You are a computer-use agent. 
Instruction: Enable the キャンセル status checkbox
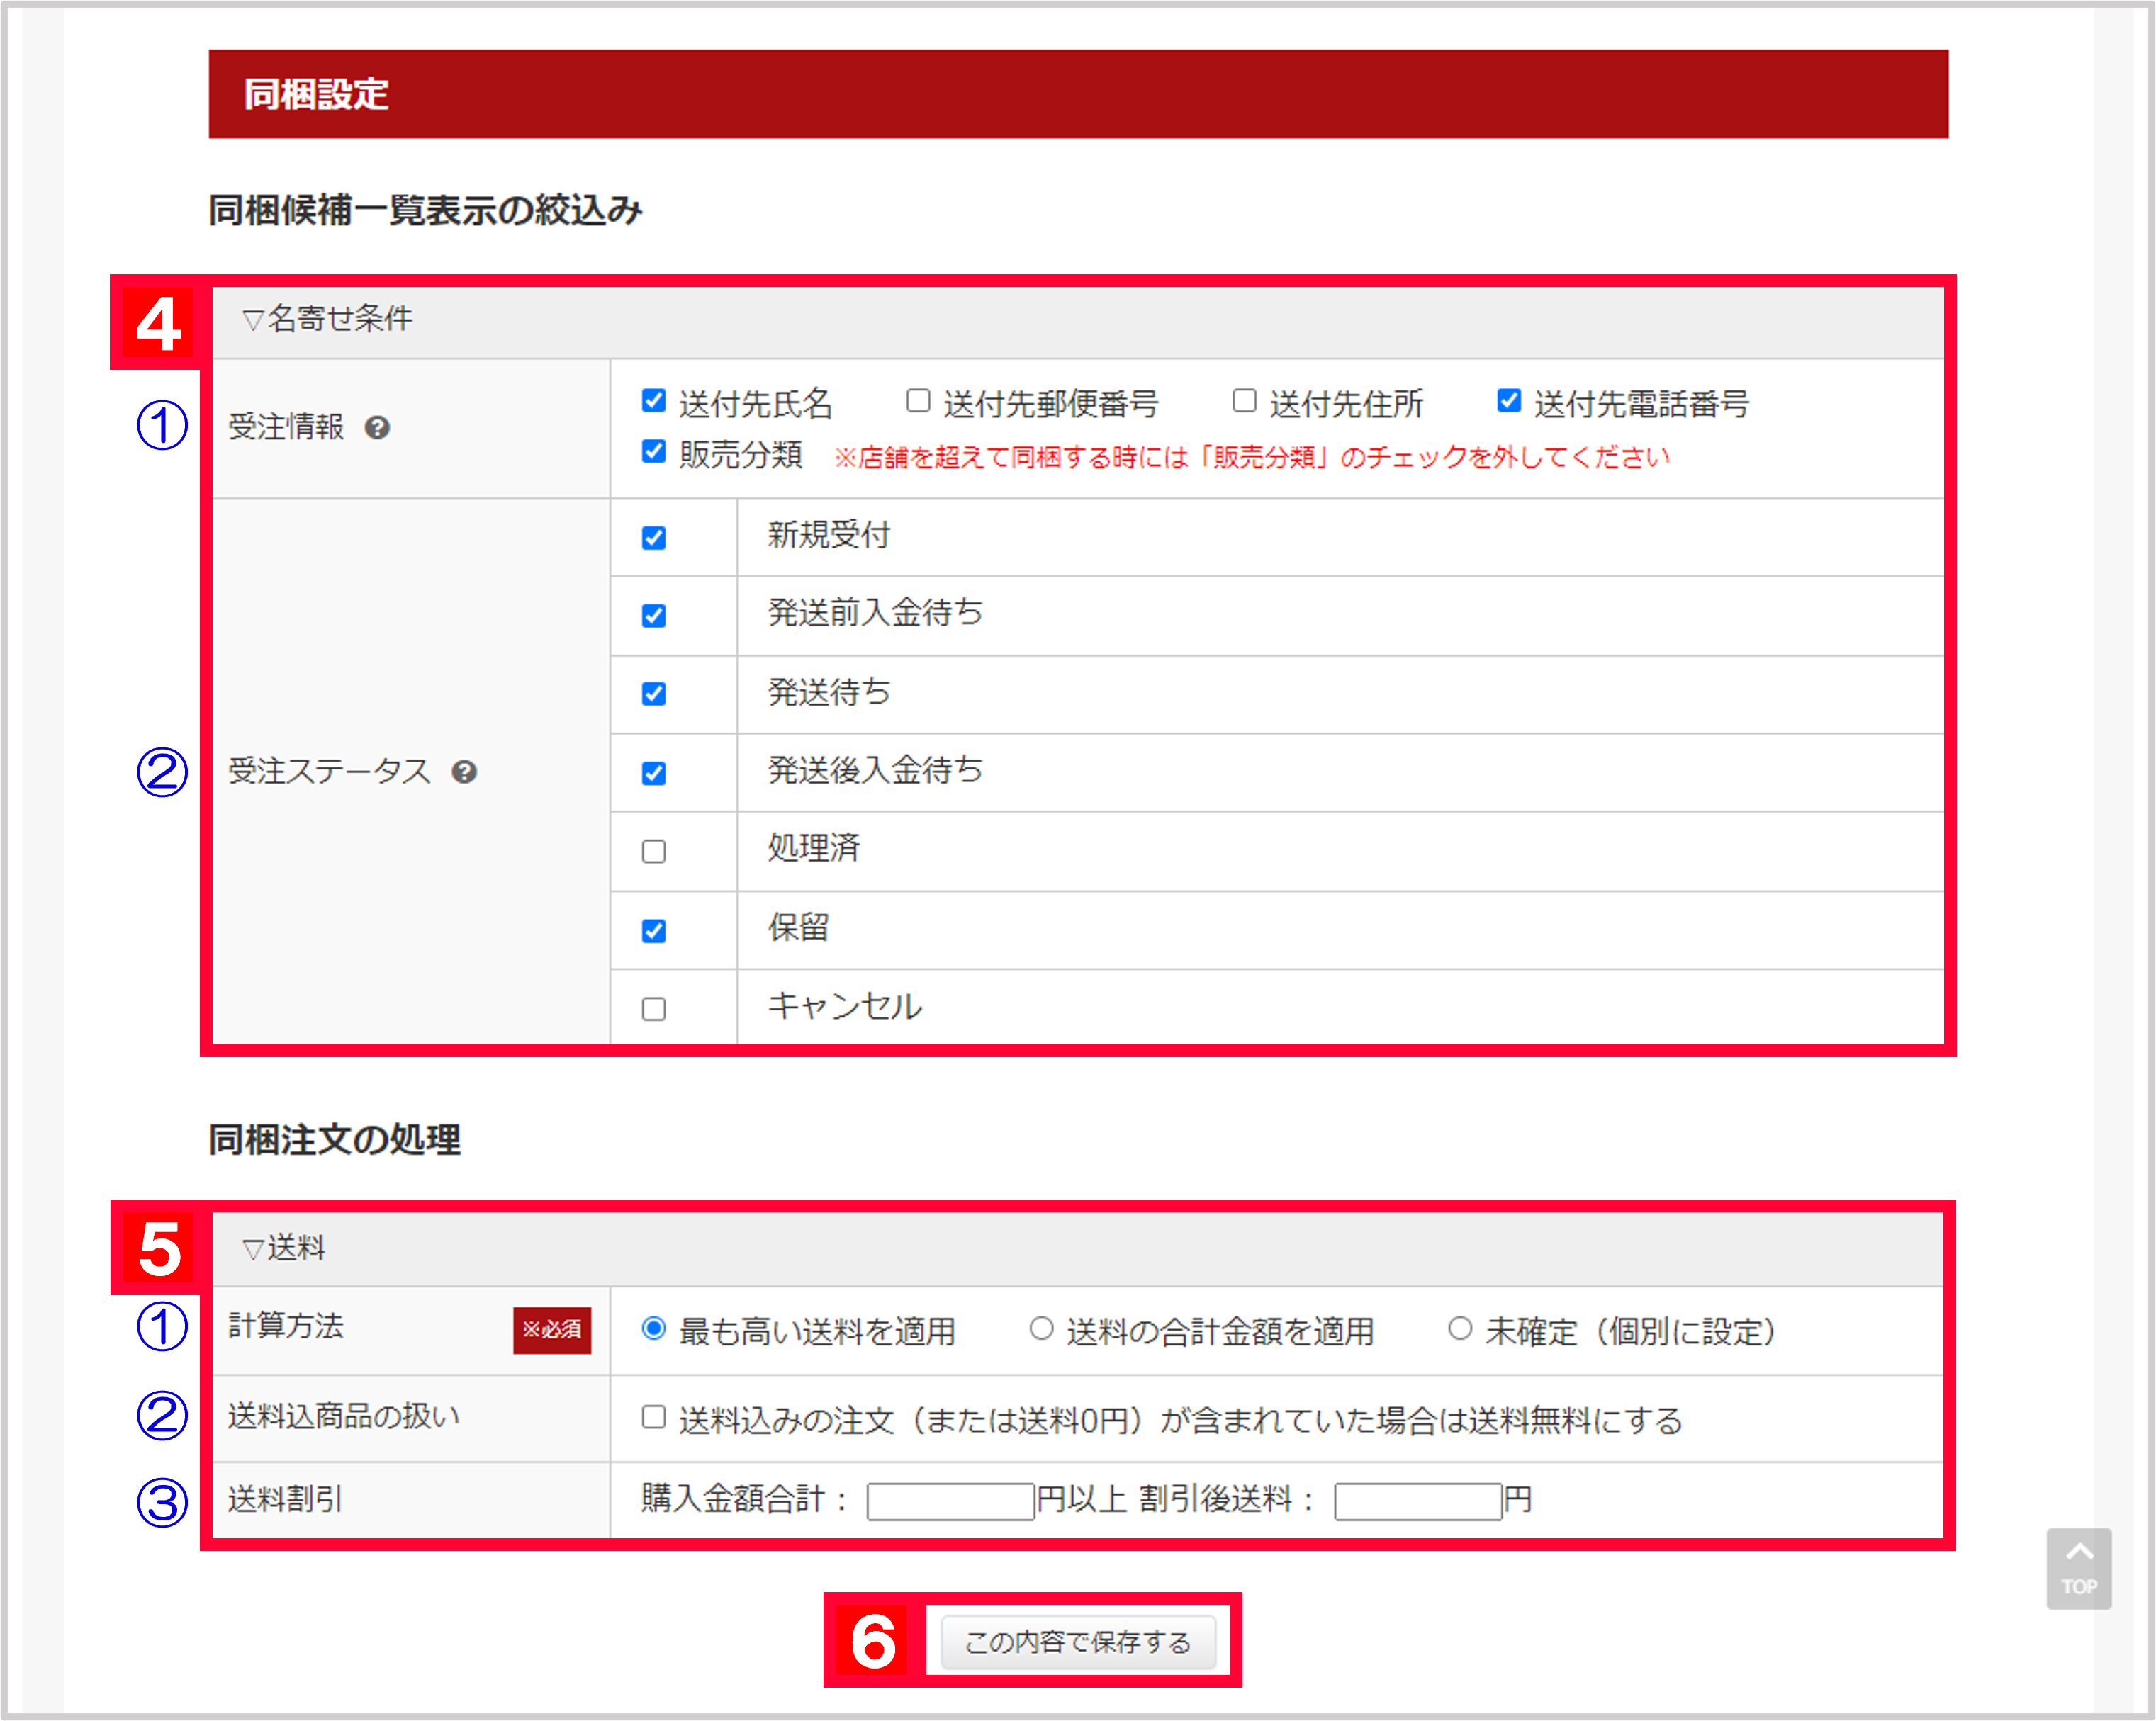click(654, 1008)
